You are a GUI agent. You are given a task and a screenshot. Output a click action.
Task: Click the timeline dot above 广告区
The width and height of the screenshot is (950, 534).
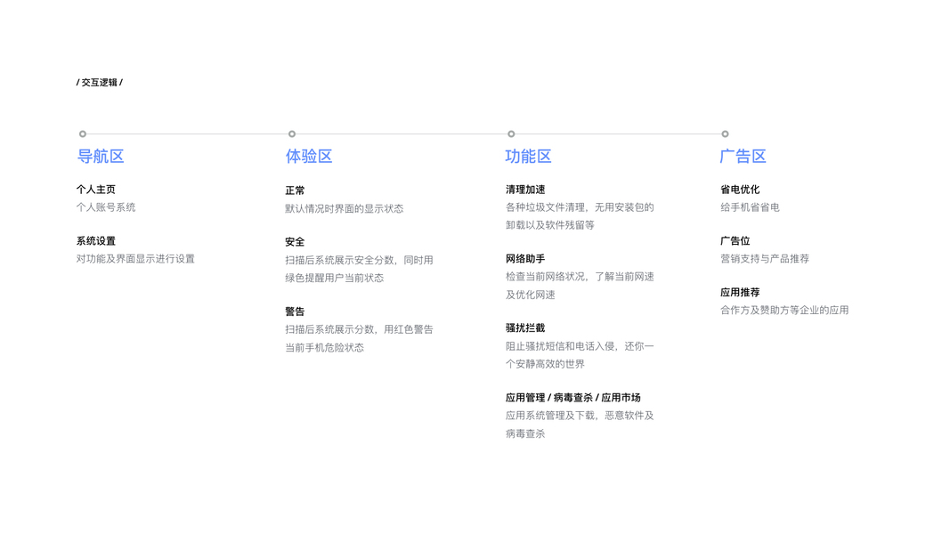pos(726,133)
